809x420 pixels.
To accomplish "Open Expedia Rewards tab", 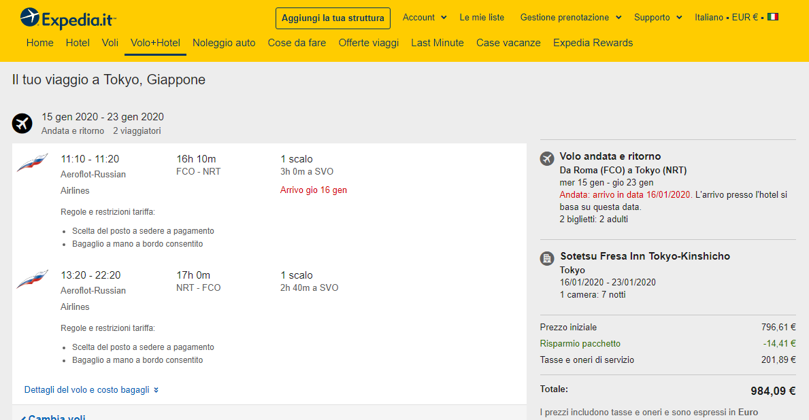I will coord(593,43).
